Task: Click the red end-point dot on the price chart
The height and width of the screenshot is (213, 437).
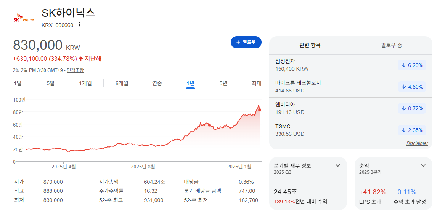Action: (260, 110)
